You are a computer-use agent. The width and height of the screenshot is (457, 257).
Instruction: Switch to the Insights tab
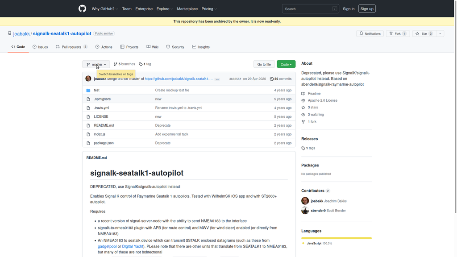pyautogui.click(x=201, y=47)
